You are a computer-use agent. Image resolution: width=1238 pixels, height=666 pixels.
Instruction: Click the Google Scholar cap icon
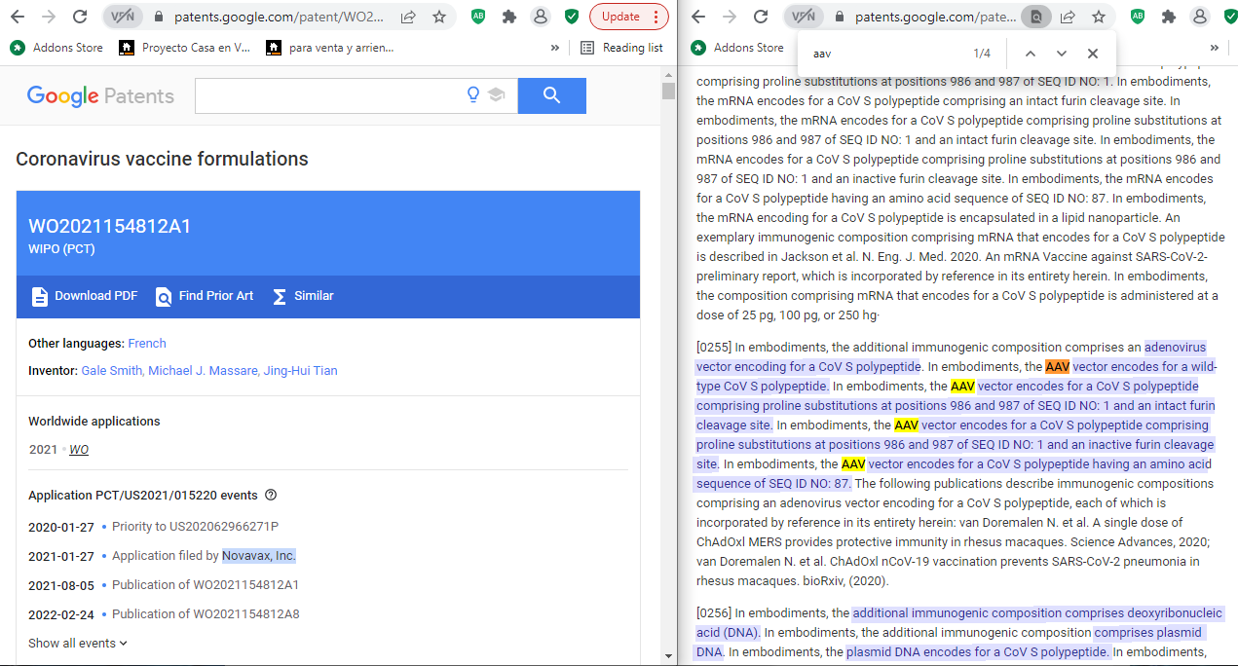tap(497, 95)
